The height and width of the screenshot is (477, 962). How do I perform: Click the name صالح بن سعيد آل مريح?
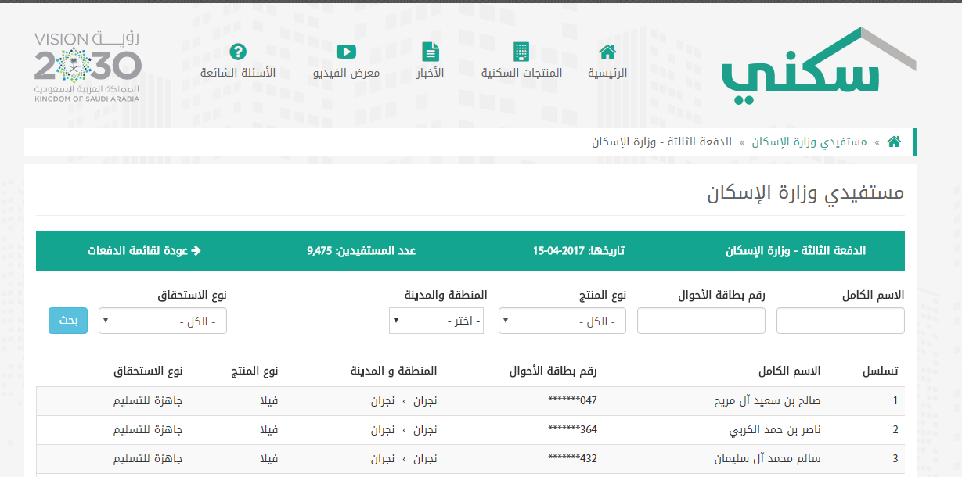(766, 401)
